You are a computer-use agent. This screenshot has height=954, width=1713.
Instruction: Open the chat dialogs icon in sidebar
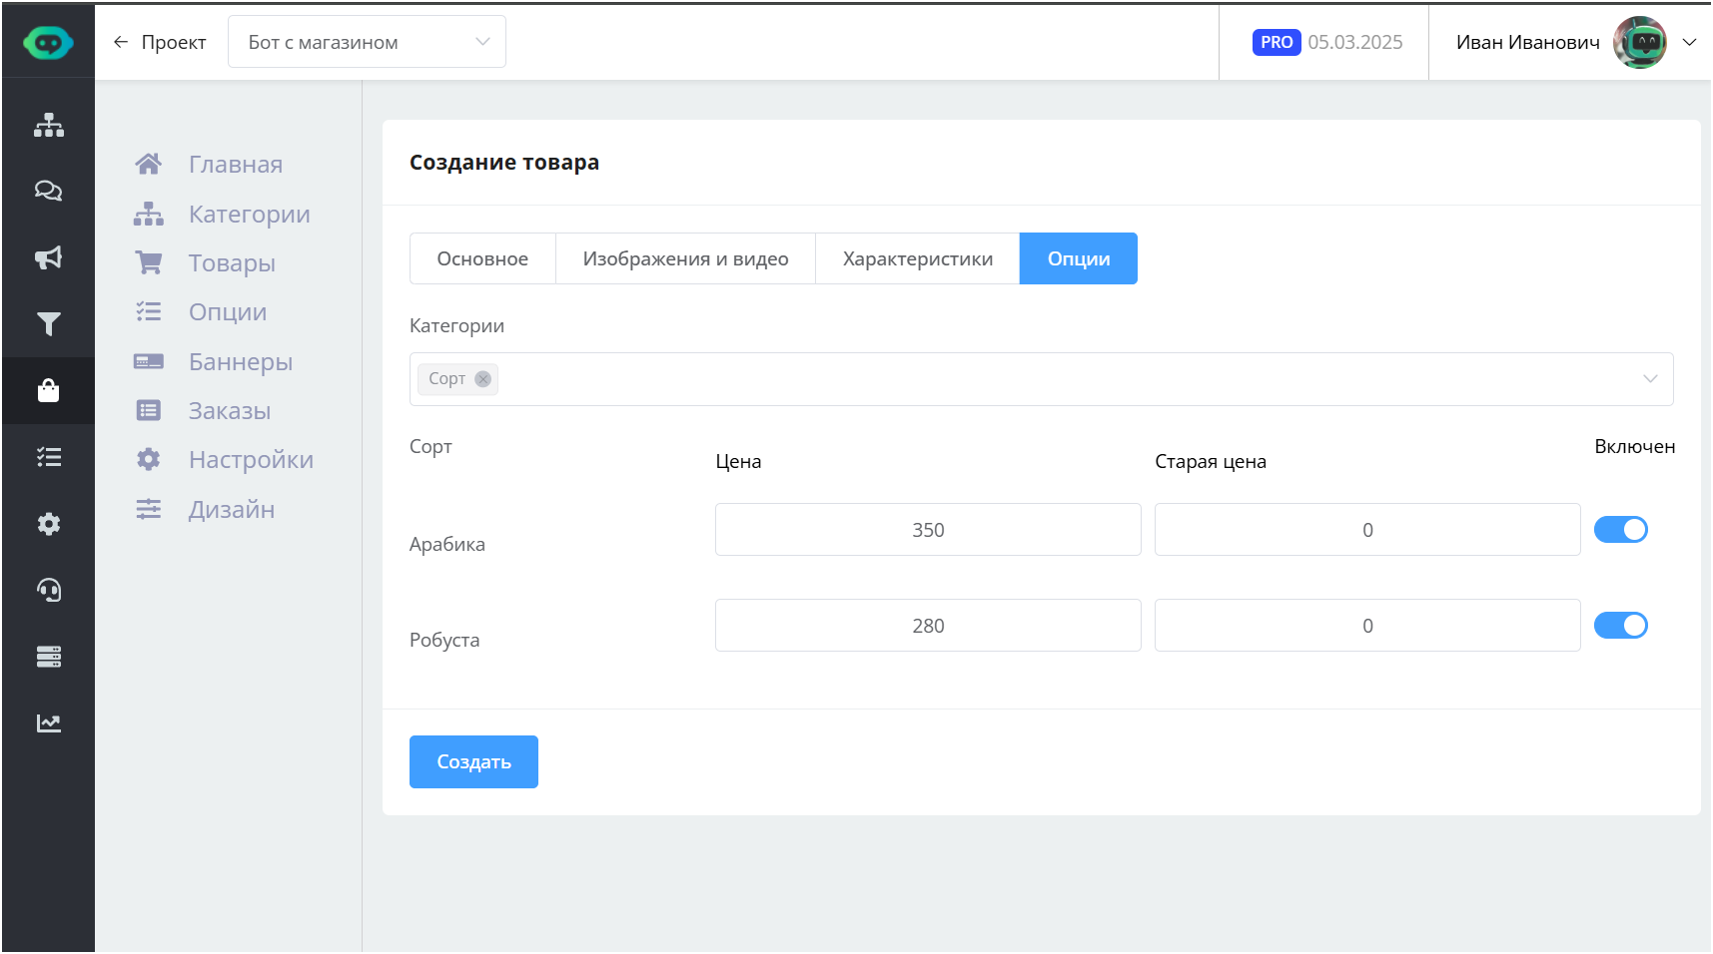click(48, 191)
